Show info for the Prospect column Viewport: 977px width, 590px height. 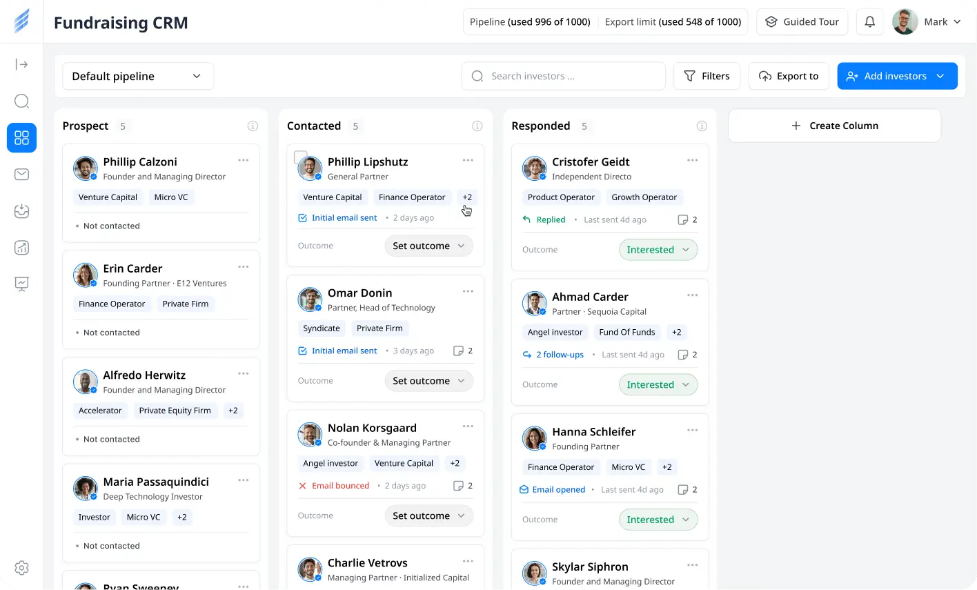[253, 126]
